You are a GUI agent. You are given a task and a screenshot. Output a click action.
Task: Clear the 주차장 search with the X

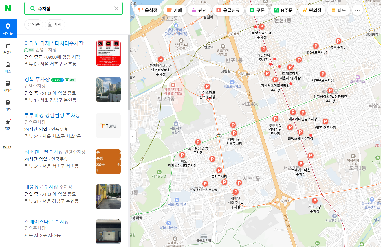(116, 8)
